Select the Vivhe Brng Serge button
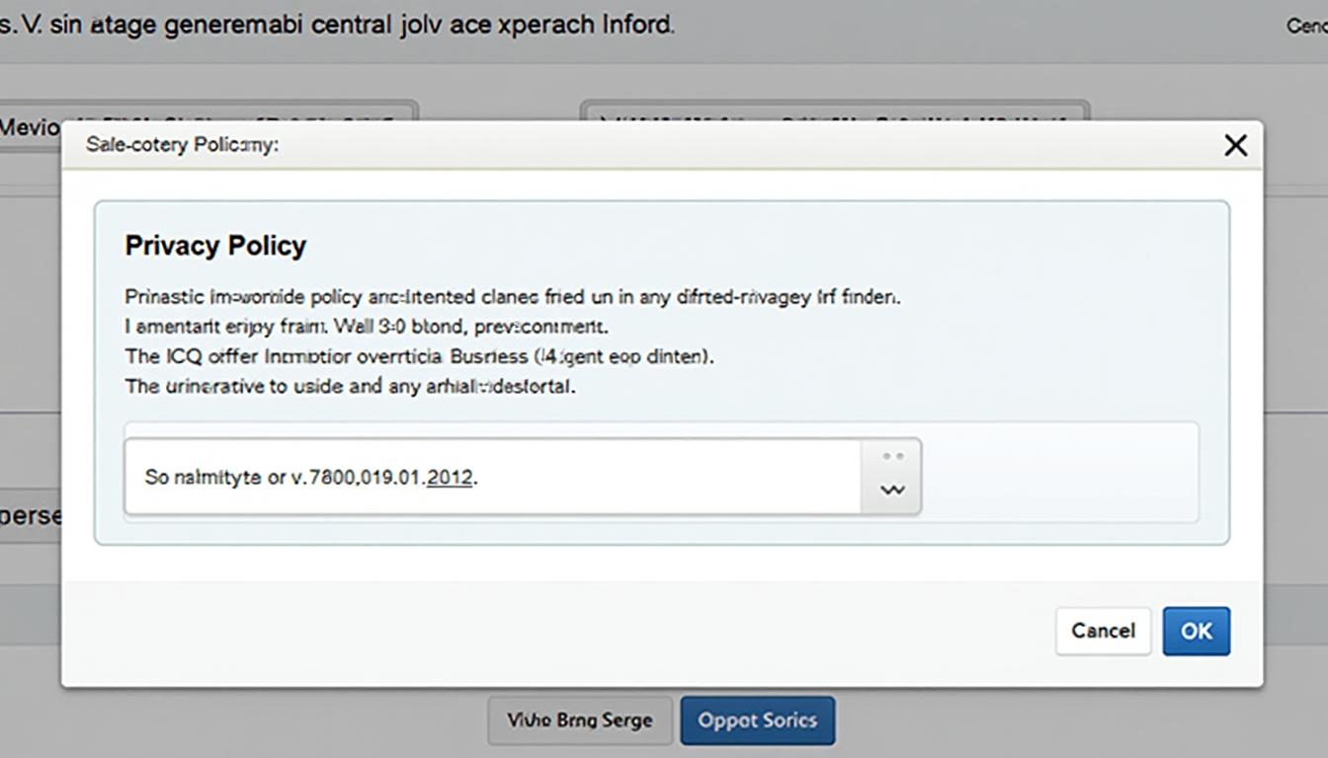 pyautogui.click(x=579, y=720)
